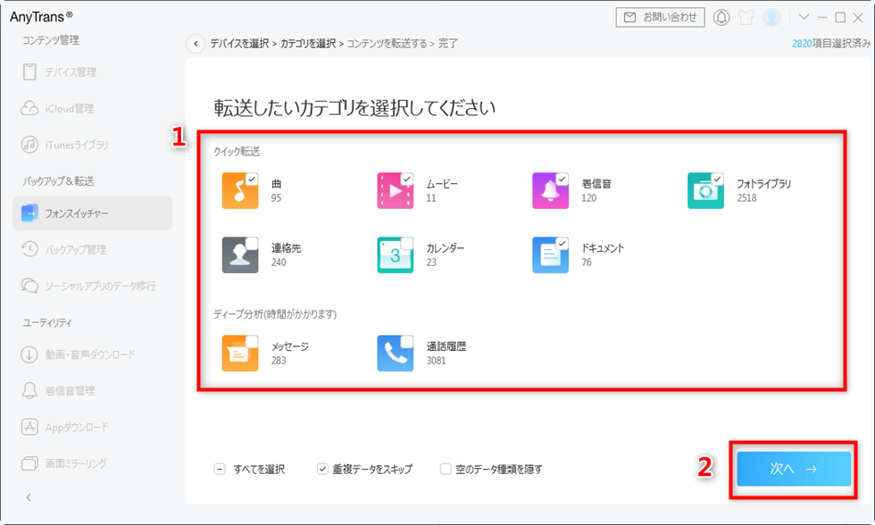Check the 通話履歴 category checkbox
Viewport: 875px width, 525px height.
click(x=407, y=341)
